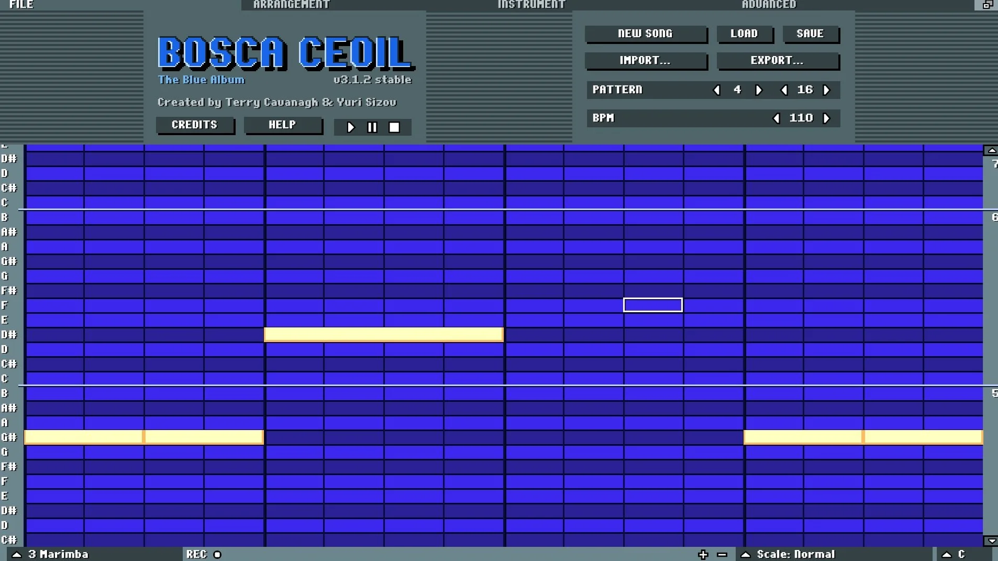This screenshot has height=561, width=998.
Task: Start playback with the play icon
Action: pyautogui.click(x=351, y=127)
